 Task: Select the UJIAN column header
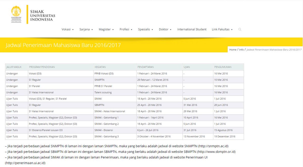(198, 67)
